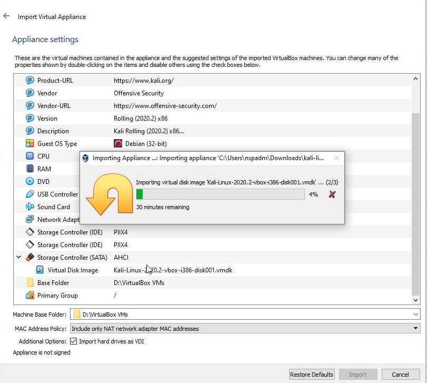Click the settings list vertical scrollbar thumb
Image resolution: width=427 pixels, height=383 pixels.
[x=415, y=204]
